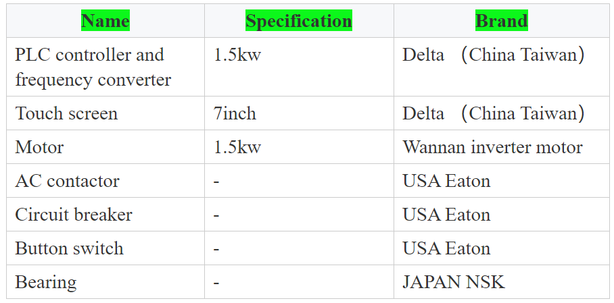Click the Motor name cell
This screenshot has height=303, width=614.
point(105,146)
